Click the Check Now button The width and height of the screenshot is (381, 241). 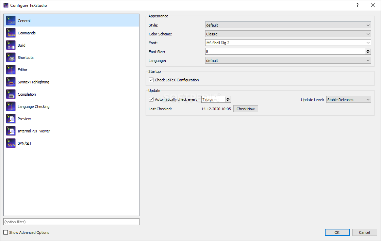coord(246,109)
